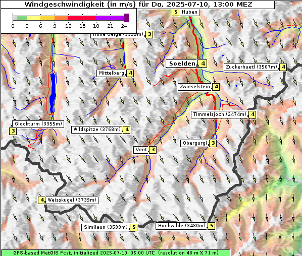Click the wind value badge beside Soelden
The width and height of the screenshot is (302, 256).
coord(203,63)
